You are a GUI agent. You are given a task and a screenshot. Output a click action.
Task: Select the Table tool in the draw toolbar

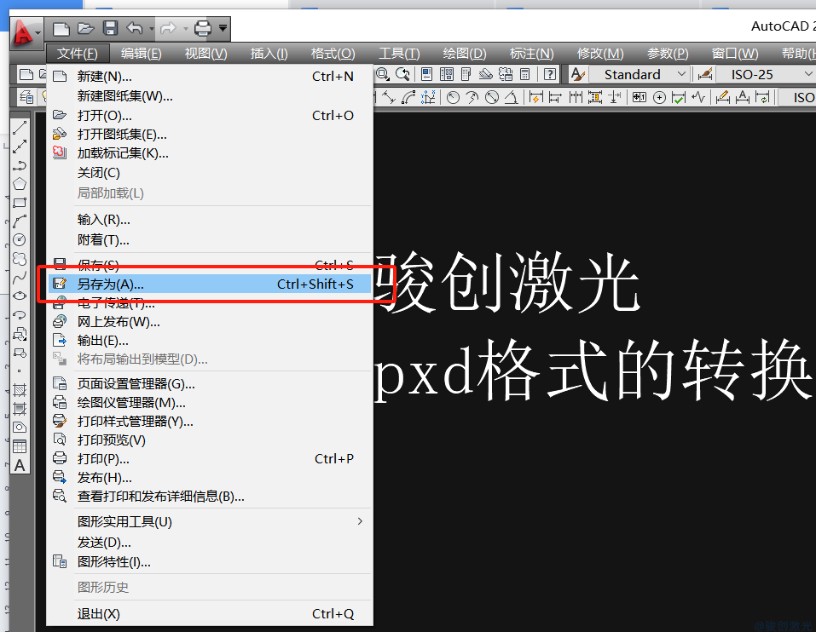tap(20, 446)
